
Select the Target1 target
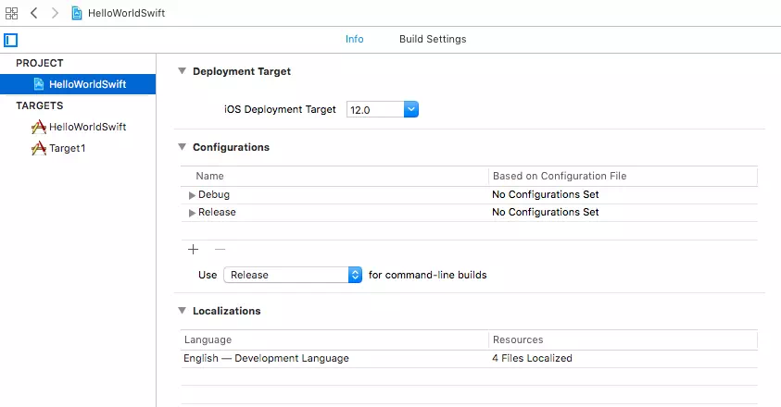(x=68, y=148)
